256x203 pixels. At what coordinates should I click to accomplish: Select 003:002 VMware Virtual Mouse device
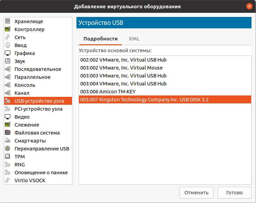pyautogui.click(x=165, y=68)
